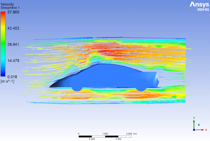Click the maximum velocity value 57.865
Image resolution: width=210 pixels, height=141 pixels.
coord(13,12)
